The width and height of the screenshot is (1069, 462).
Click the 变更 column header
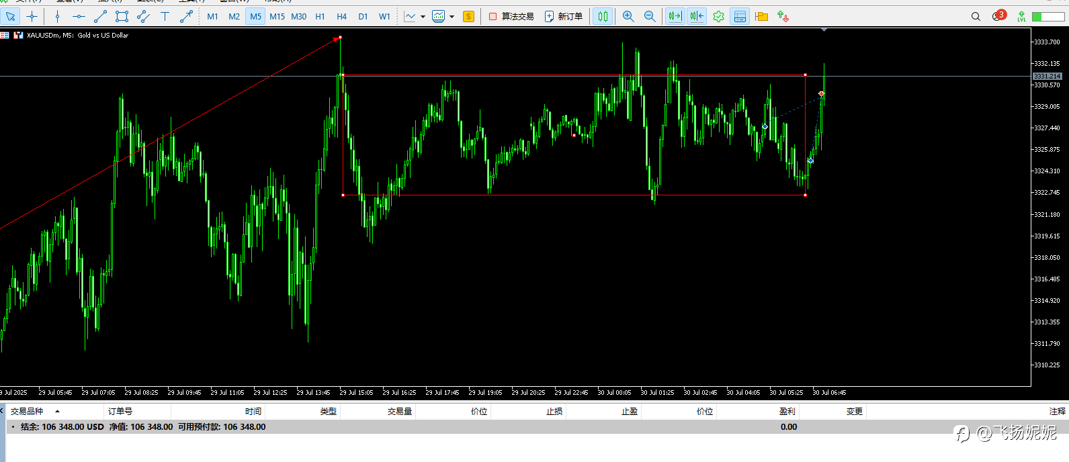[854, 411]
